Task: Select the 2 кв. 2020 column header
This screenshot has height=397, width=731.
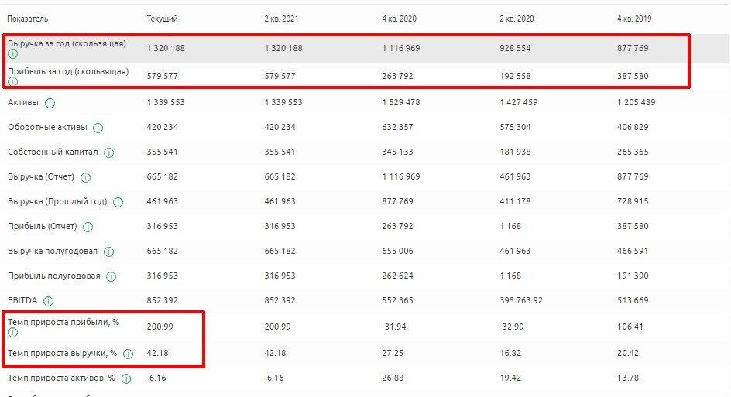Action: (516, 18)
